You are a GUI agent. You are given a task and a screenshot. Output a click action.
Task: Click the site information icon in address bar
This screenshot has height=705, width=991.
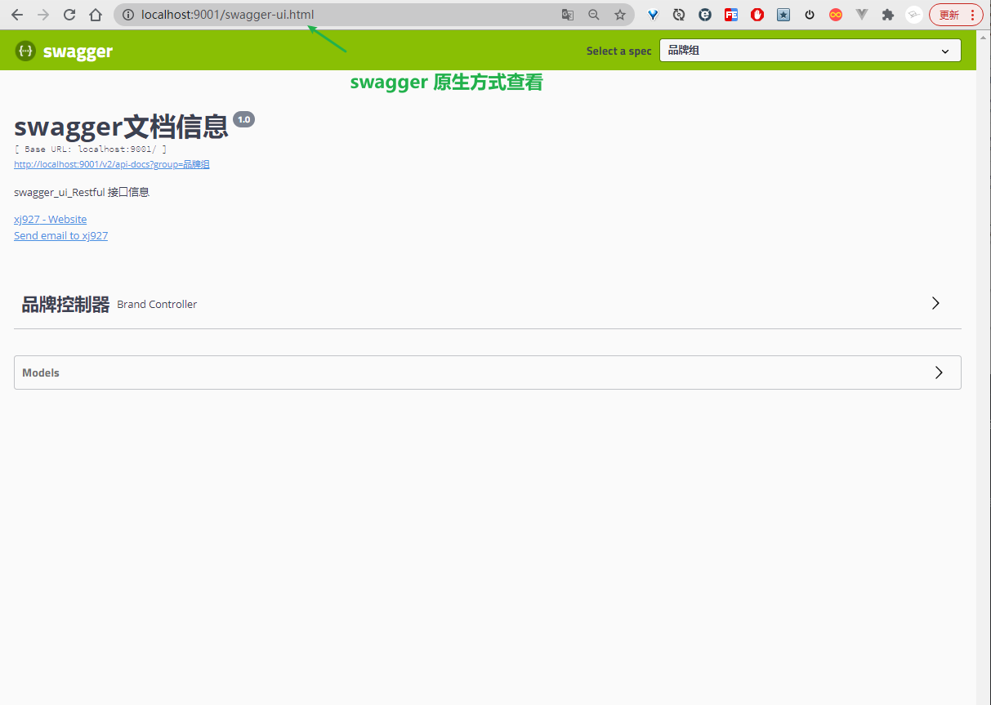pyautogui.click(x=127, y=15)
